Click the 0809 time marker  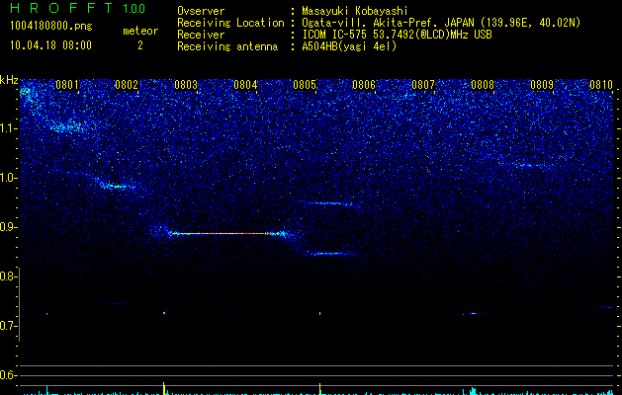pos(542,85)
